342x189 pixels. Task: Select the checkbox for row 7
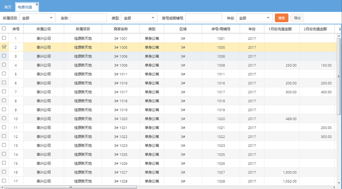(x=4, y=91)
